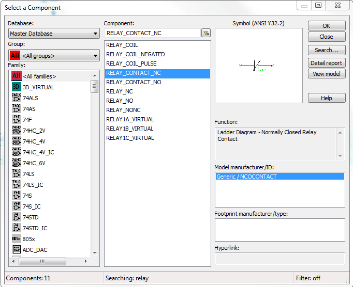
Task: Click the Close button
Action: (327, 37)
